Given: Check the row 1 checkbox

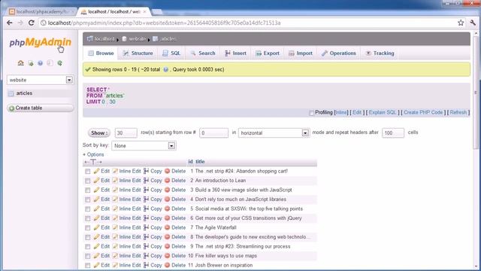Looking at the screenshot, I should [88, 172].
